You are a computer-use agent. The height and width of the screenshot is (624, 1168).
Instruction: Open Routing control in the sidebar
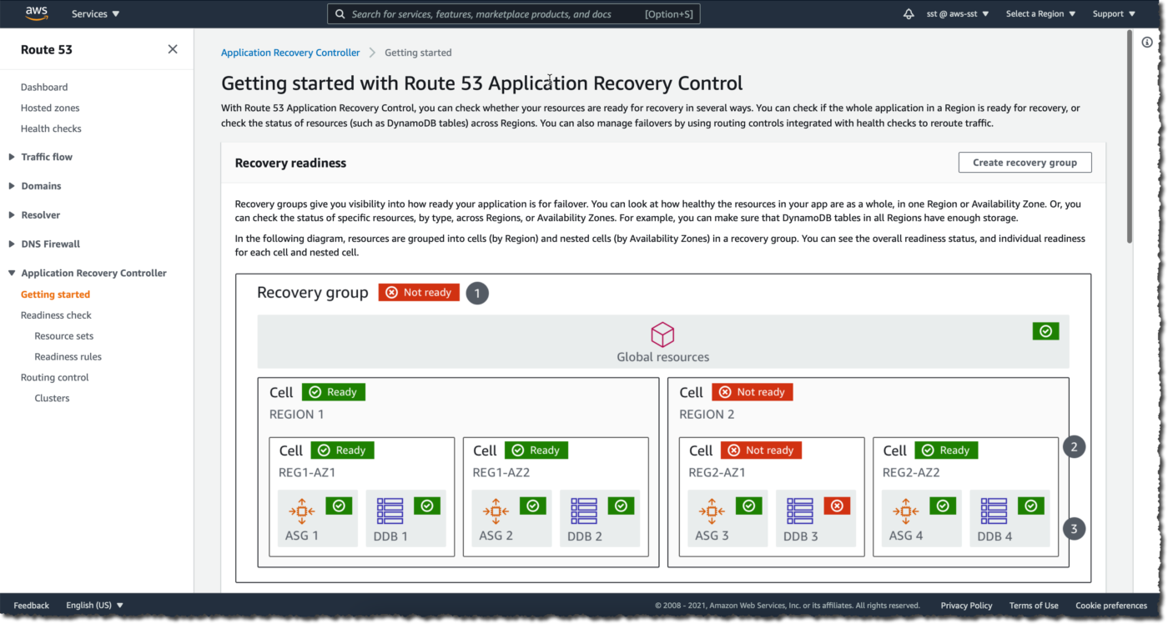pos(55,378)
